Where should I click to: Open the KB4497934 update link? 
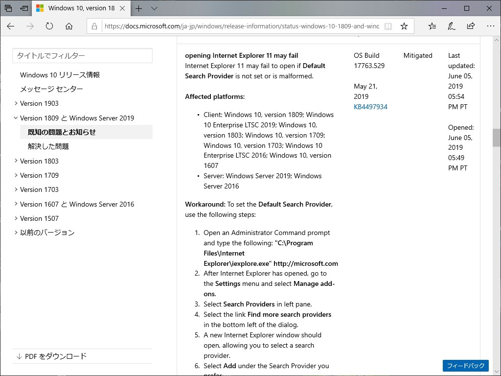(x=370, y=107)
